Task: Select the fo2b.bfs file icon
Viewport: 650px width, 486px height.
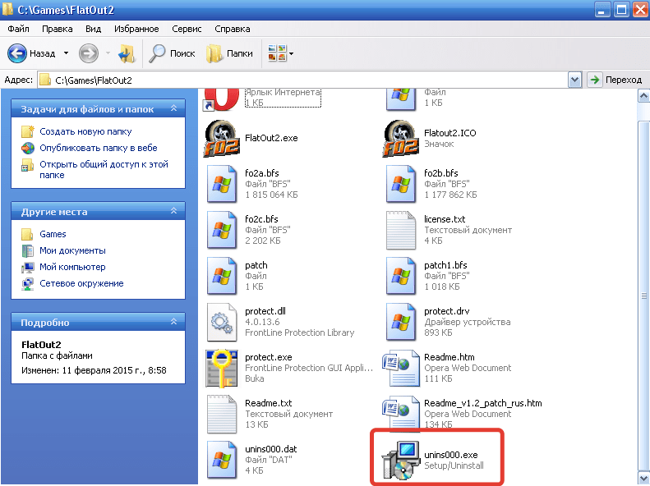Action: tap(400, 184)
